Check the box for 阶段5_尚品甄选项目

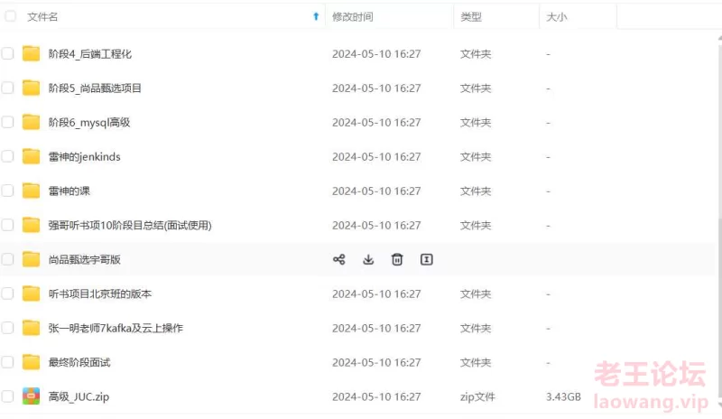7,88
